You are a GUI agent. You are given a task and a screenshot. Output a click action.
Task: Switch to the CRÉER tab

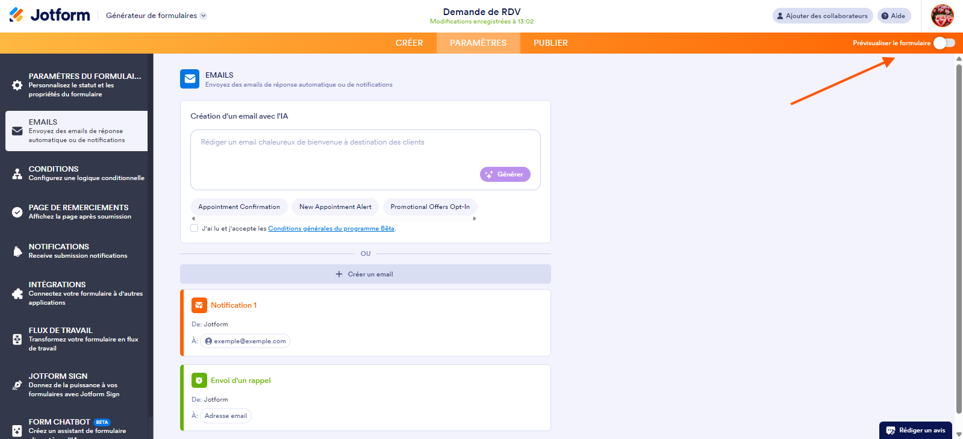pos(409,43)
